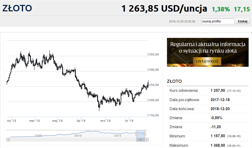Click the Szukaj button

tap(242, 21)
